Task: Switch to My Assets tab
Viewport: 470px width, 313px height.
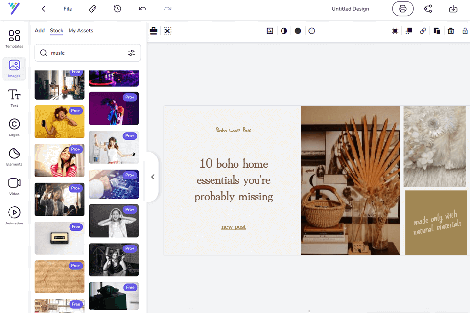Action: tap(81, 30)
